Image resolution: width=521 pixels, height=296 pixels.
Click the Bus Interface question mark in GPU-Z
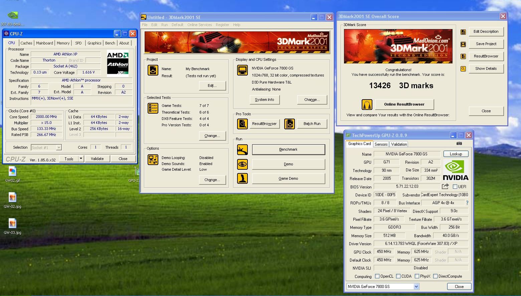point(467,203)
